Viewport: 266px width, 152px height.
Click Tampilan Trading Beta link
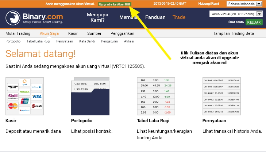(x=234, y=33)
